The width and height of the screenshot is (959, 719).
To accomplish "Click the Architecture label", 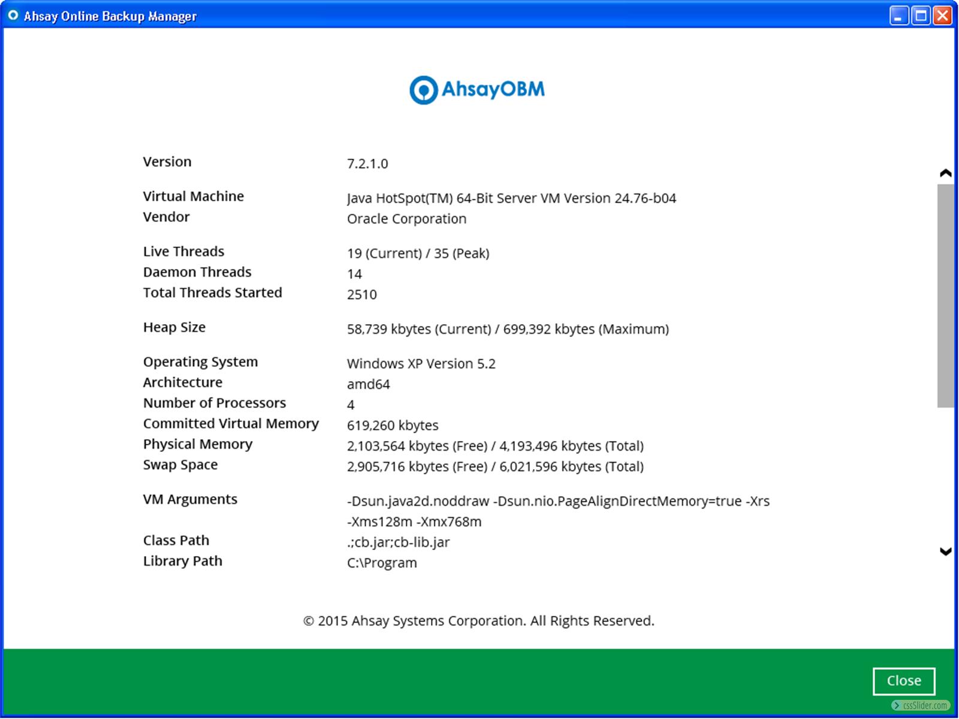I will tap(182, 382).
